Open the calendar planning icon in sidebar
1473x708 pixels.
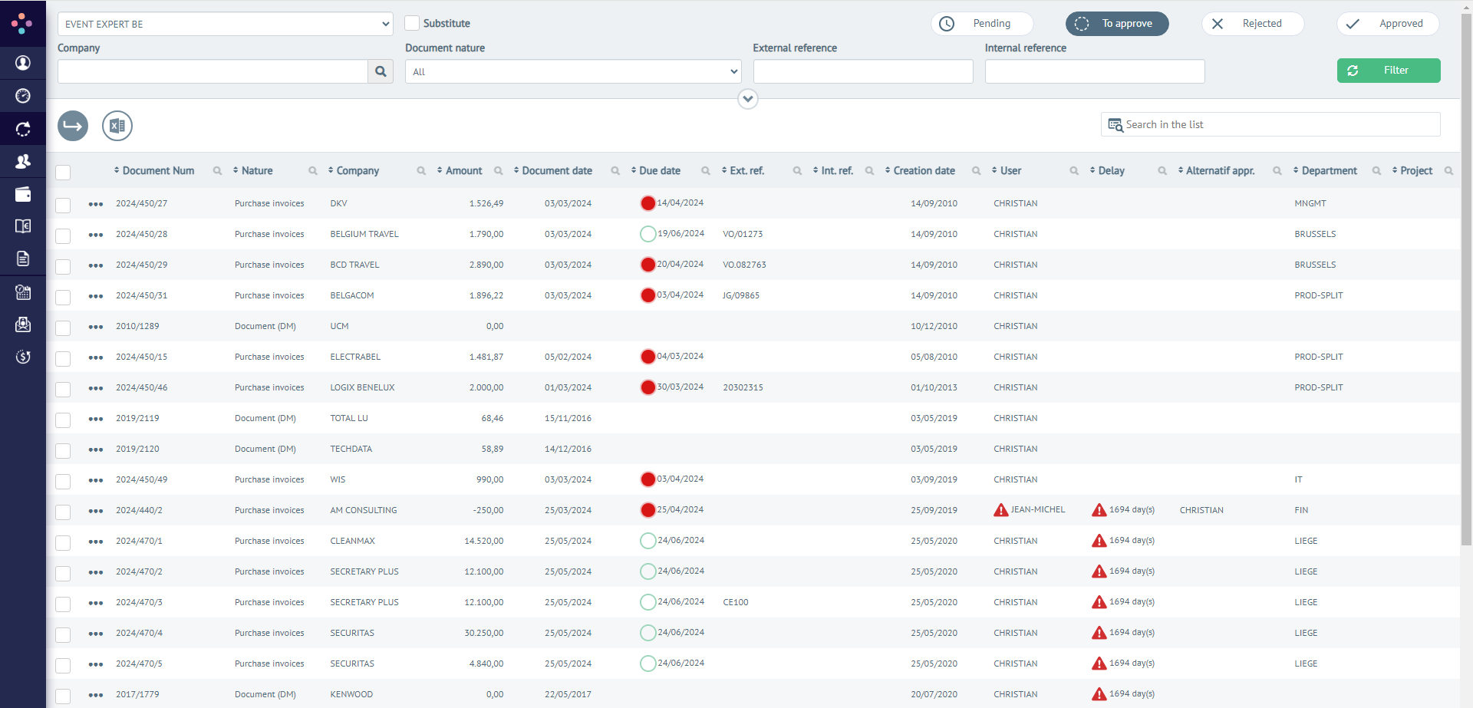(23, 291)
